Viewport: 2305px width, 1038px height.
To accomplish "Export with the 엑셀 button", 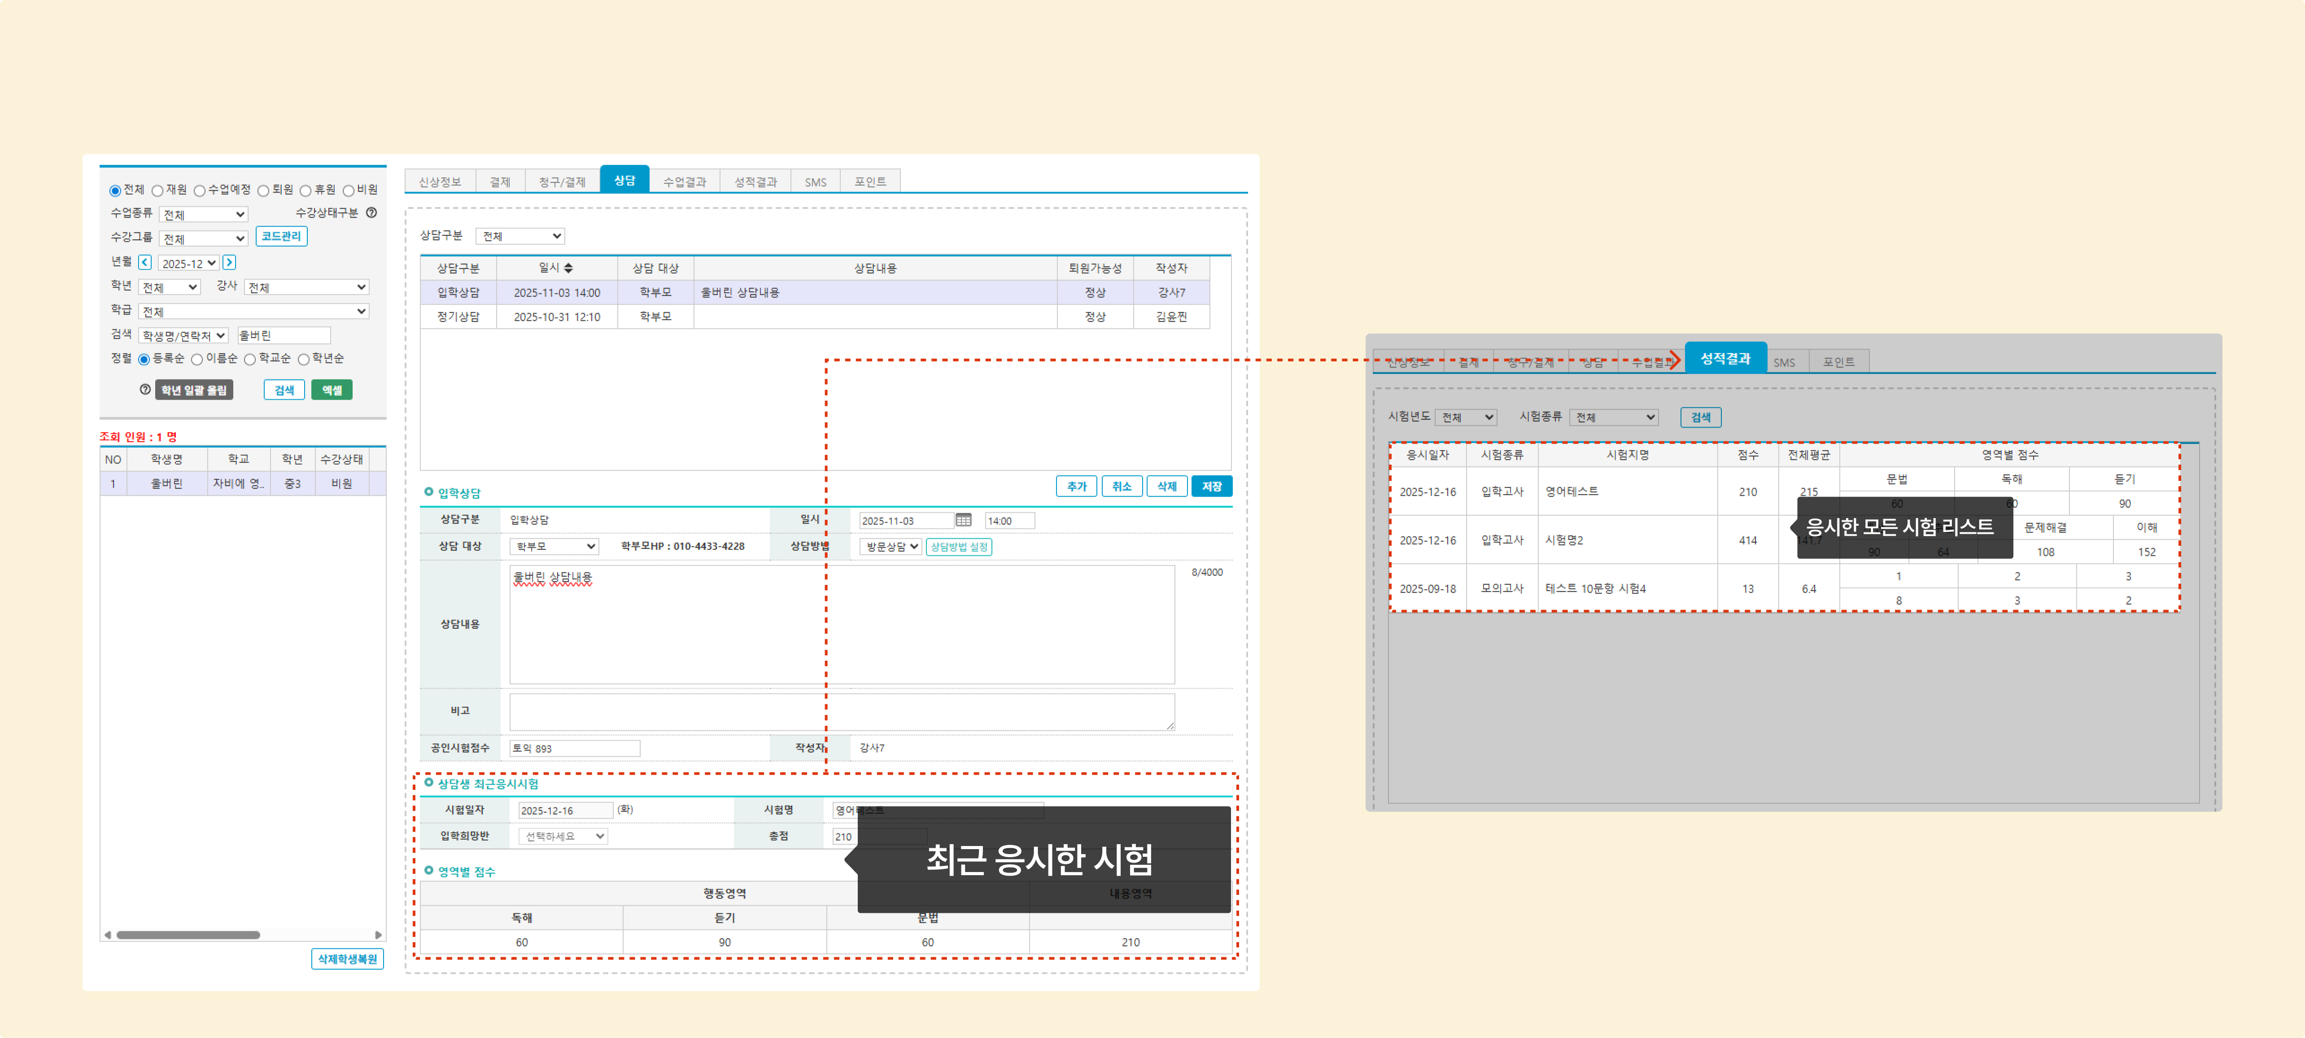I will (x=332, y=390).
